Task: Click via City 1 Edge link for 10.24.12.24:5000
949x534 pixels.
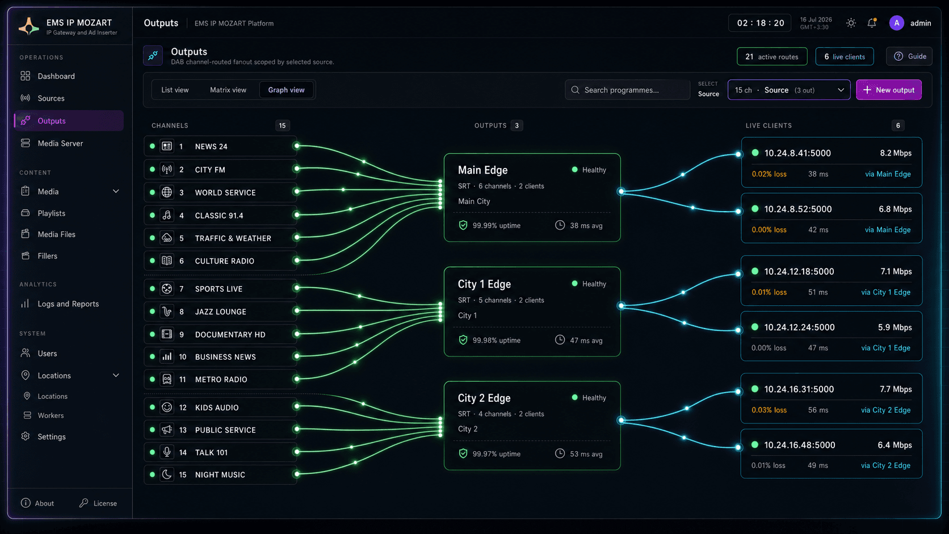Action: pyautogui.click(x=885, y=348)
